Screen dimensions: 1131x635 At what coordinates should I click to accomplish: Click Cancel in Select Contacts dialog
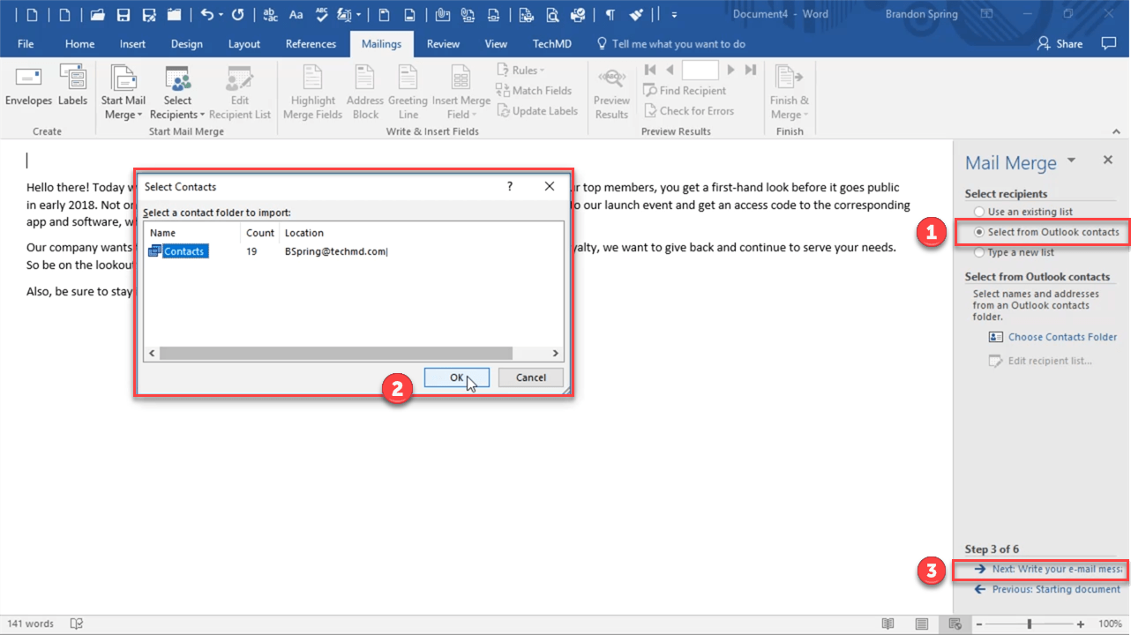coord(530,377)
